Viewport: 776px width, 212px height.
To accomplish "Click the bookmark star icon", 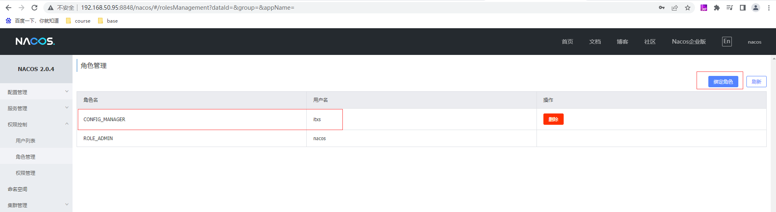I will click(x=688, y=8).
